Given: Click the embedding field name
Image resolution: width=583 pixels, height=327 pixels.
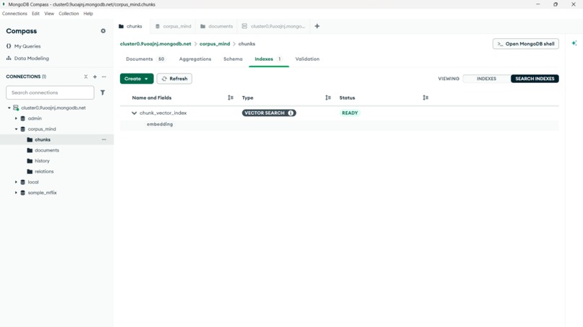Looking at the screenshot, I should point(160,124).
